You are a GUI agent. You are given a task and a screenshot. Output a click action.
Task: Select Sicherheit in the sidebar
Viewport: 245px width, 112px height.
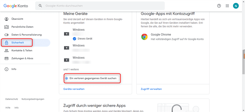(x=25, y=43)
